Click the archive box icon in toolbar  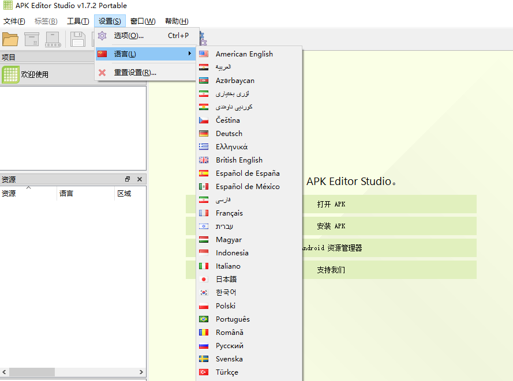[32, 39]
